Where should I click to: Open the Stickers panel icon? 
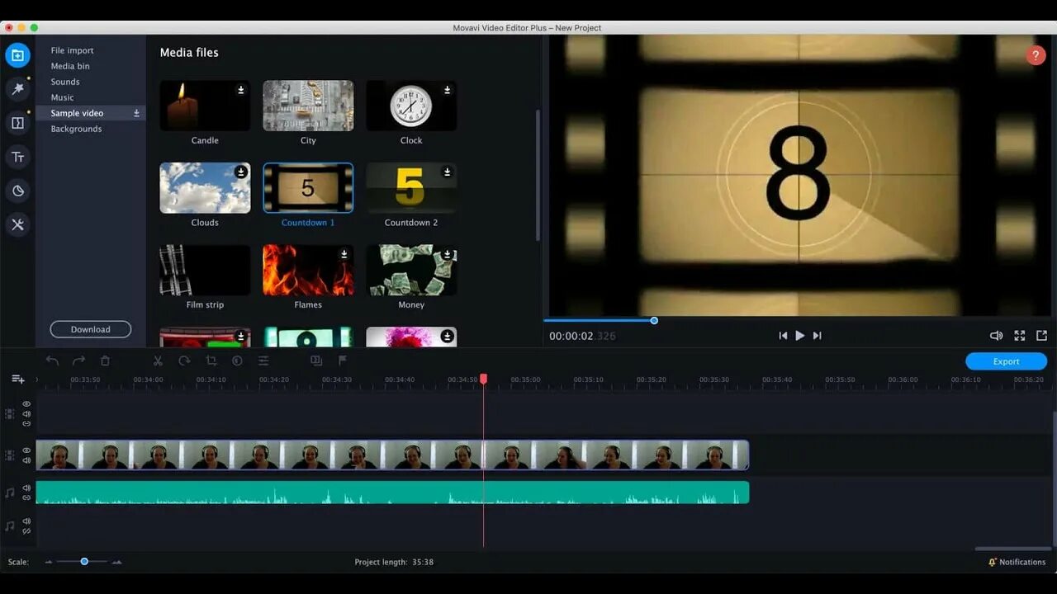coord(17,191)
